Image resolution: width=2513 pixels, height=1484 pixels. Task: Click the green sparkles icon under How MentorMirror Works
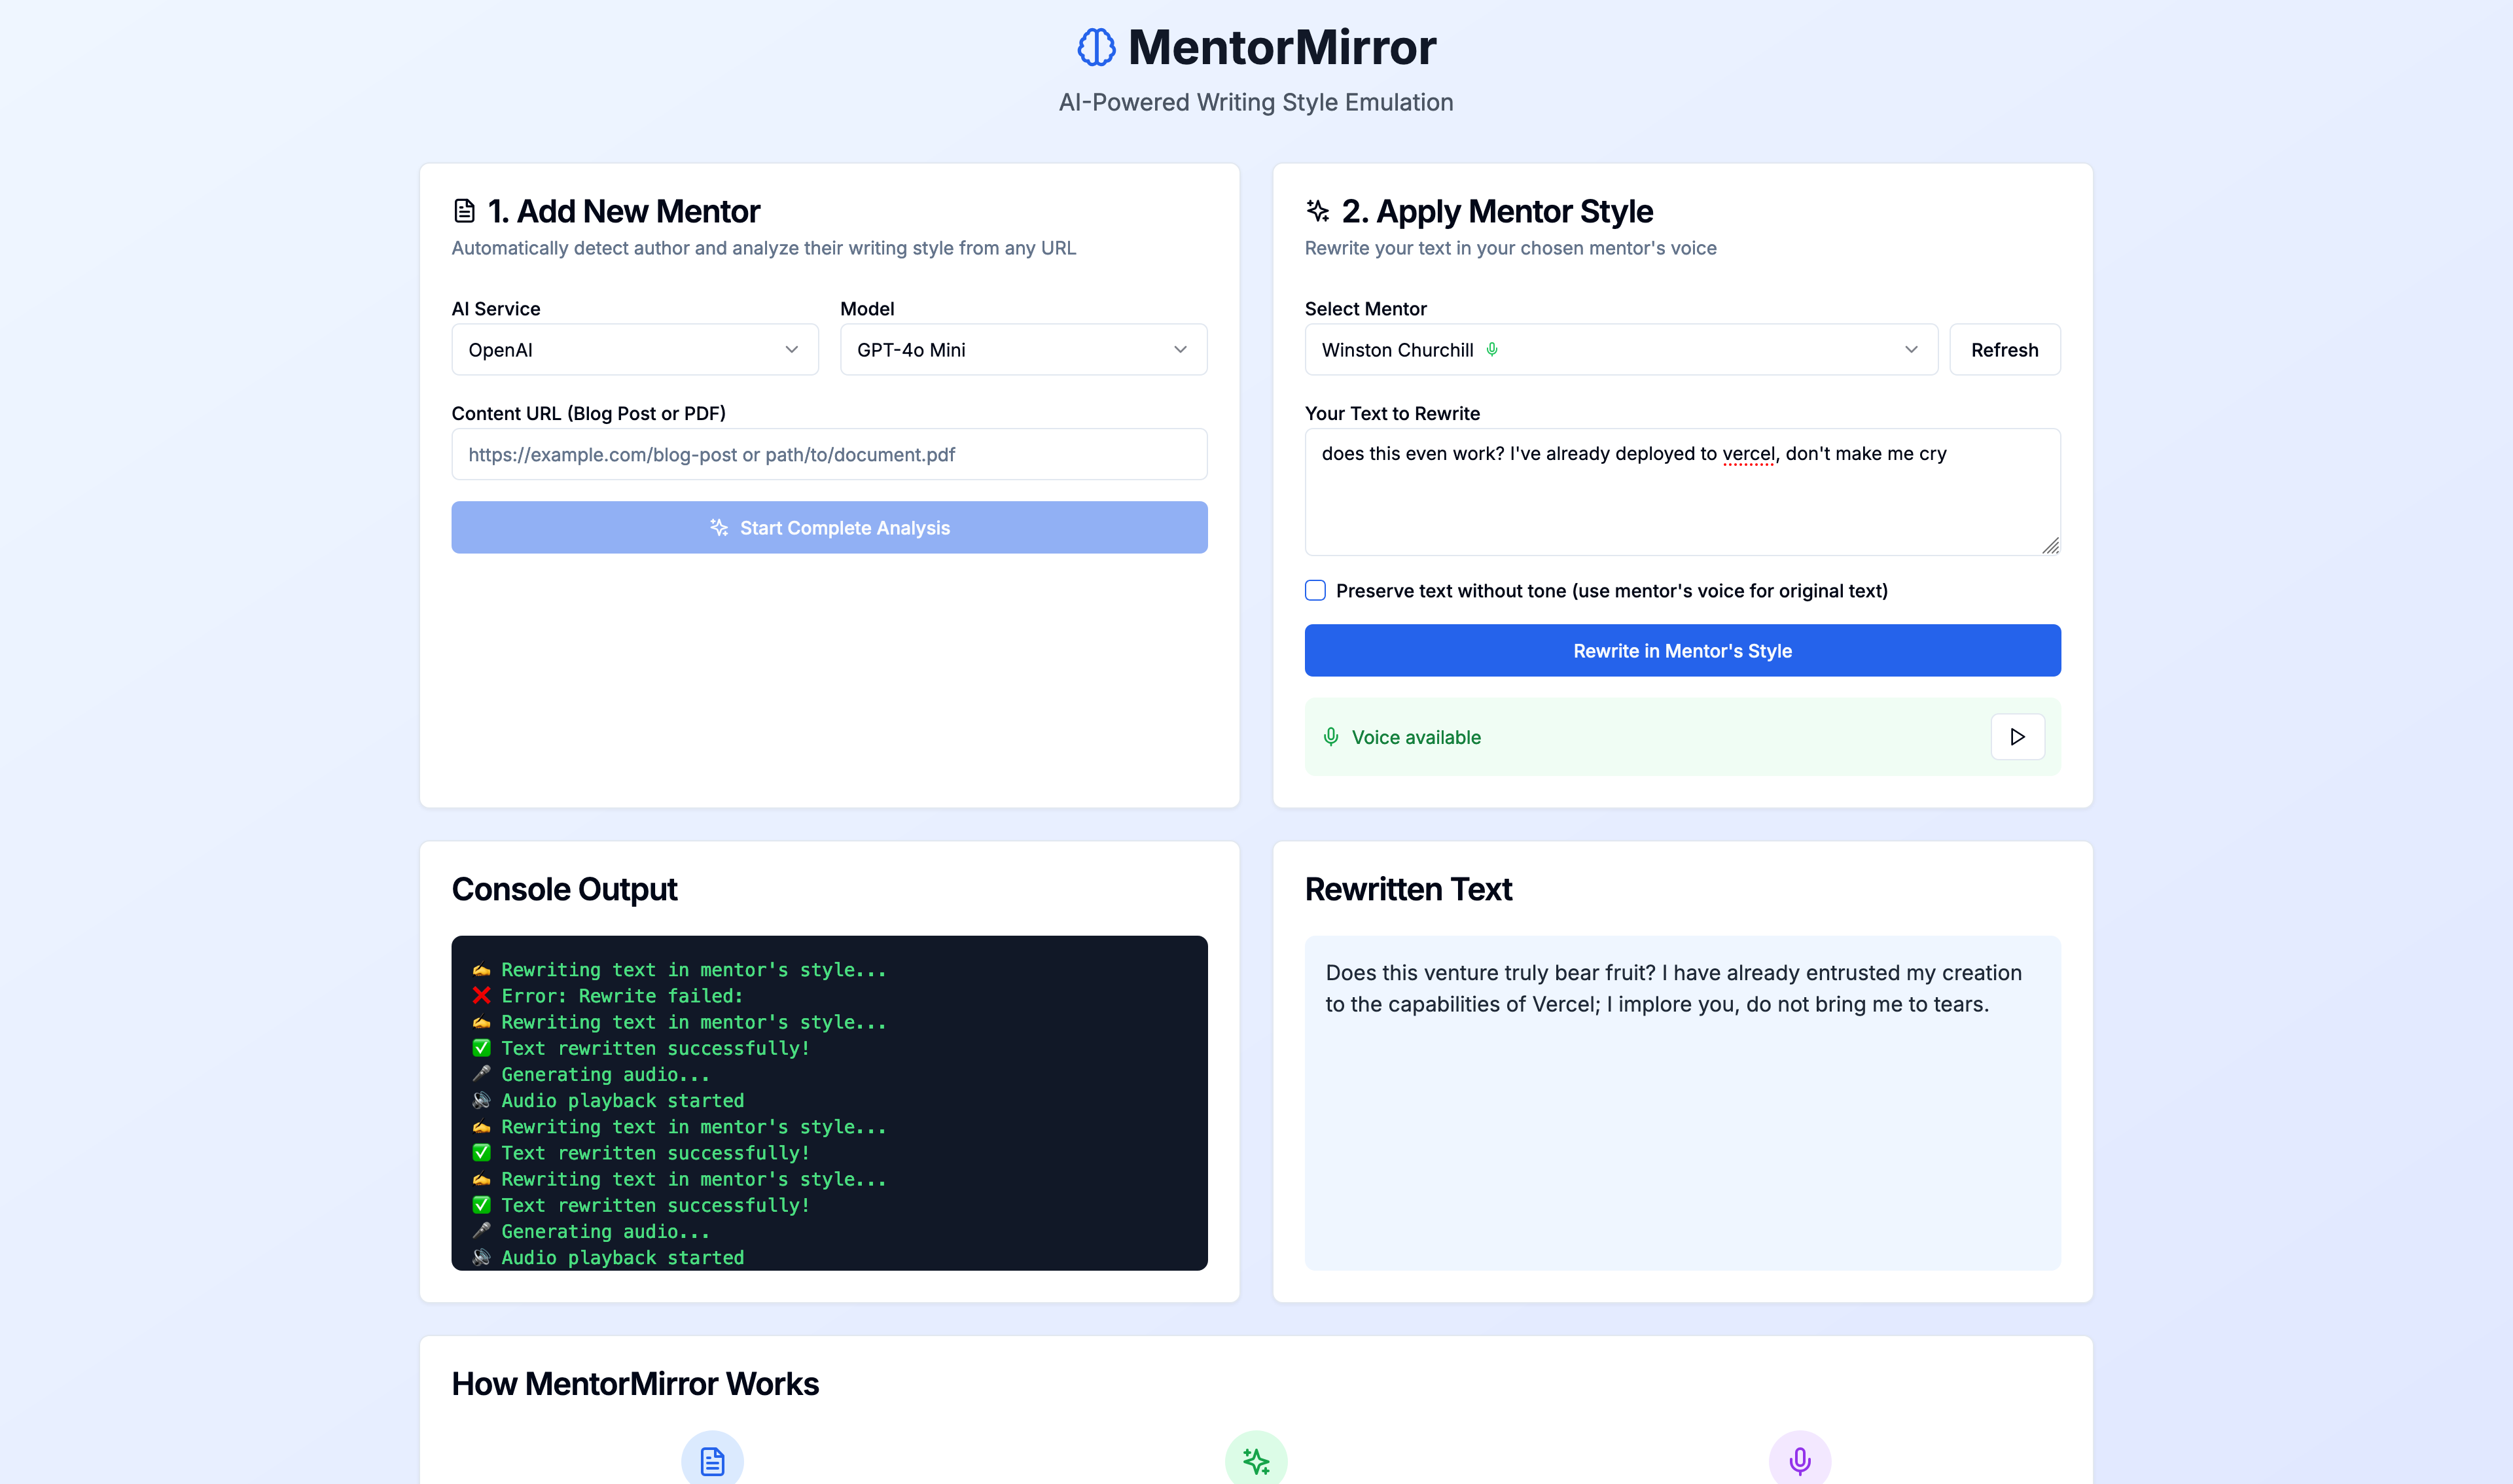1256,1460
